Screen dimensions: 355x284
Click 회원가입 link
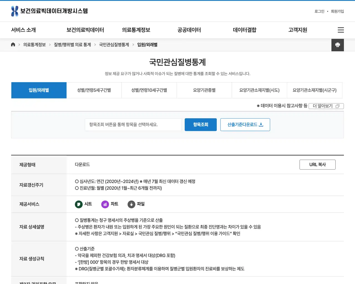point(337,11)
